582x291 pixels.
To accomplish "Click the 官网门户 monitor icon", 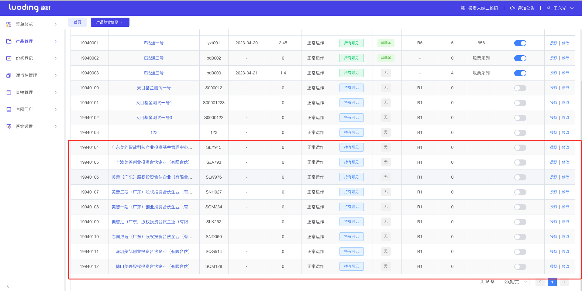I will (x=9, y=109).
